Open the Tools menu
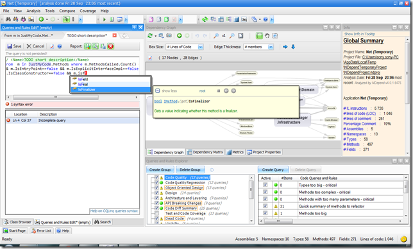 click(x=50, y=11)
